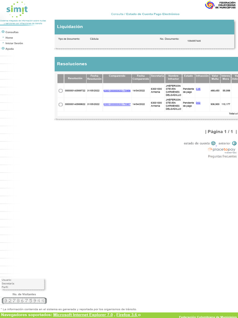Click resolution number 000000143569722

click(x=75, y=91)
